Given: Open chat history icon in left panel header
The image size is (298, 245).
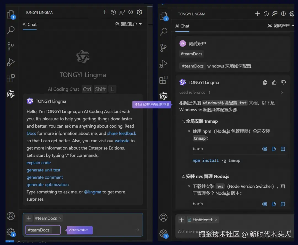Looking at the screenshot, I should (x=113, y=12).
